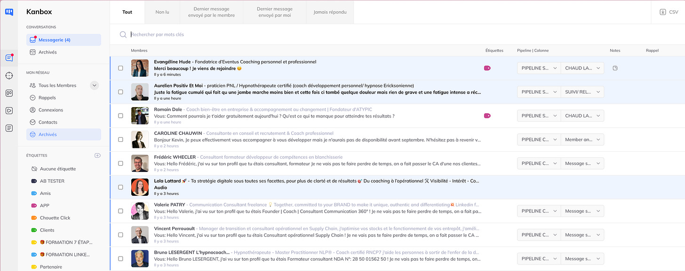
Task: Open Lola Lattard profile photo
Action: 140,187
